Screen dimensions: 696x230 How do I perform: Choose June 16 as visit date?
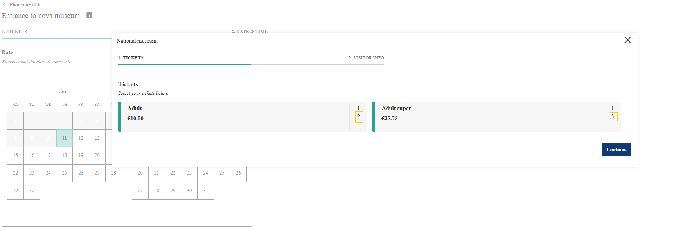coord(32,155)
